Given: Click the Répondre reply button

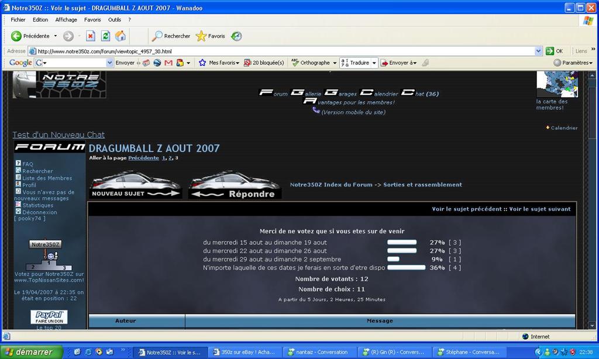Looking at the screenshot, I should pos(235,185).
